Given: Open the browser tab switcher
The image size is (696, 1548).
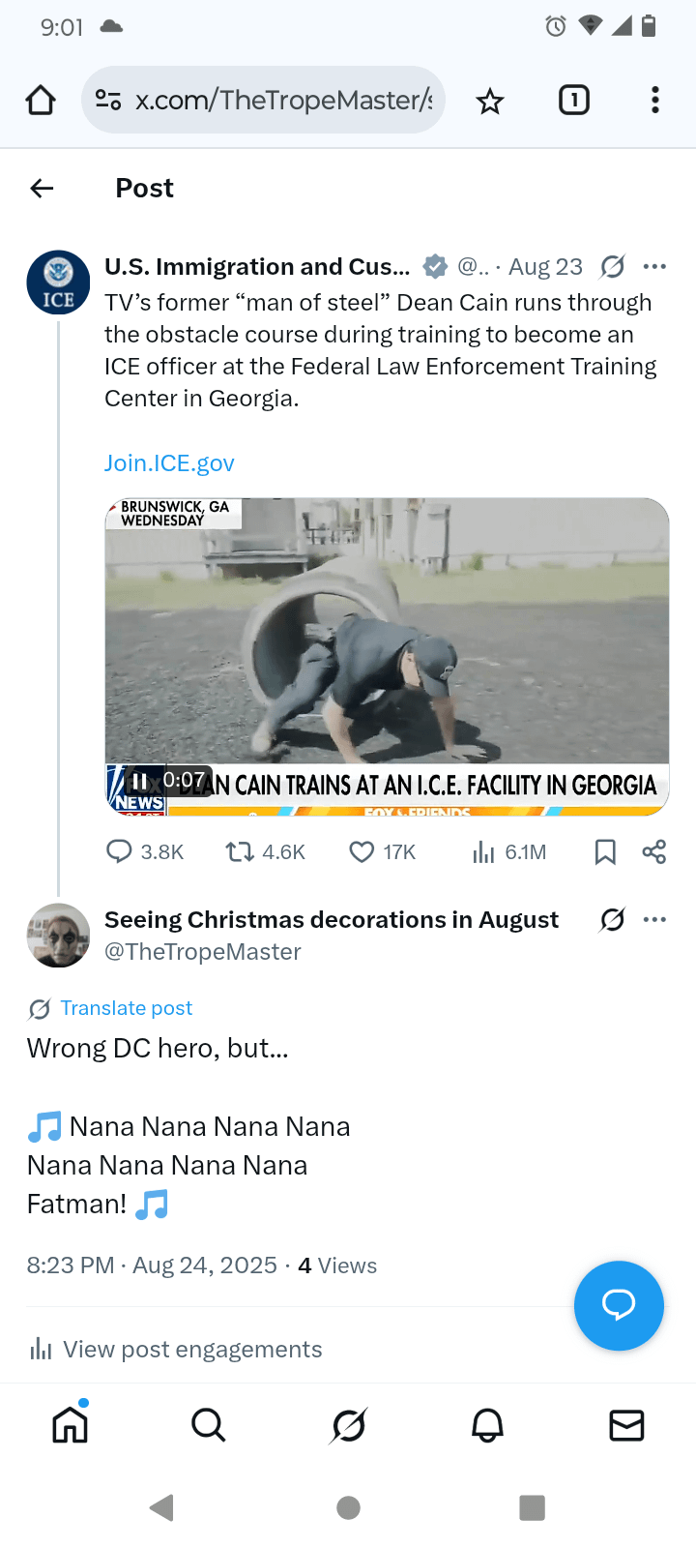Looking at the screenshot, I should 574,101.
